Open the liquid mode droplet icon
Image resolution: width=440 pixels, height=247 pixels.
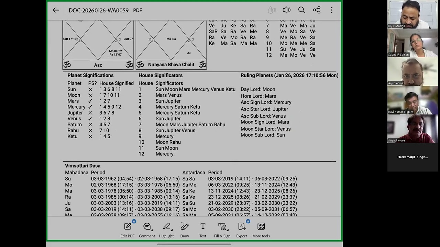[272, 10]
